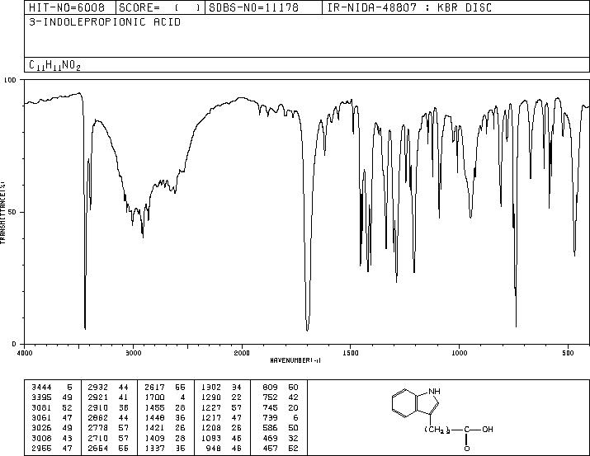Click the C11H11NO2 molecular formula
The width and height of the screenshot is (590, 456).
click(54, 65)
